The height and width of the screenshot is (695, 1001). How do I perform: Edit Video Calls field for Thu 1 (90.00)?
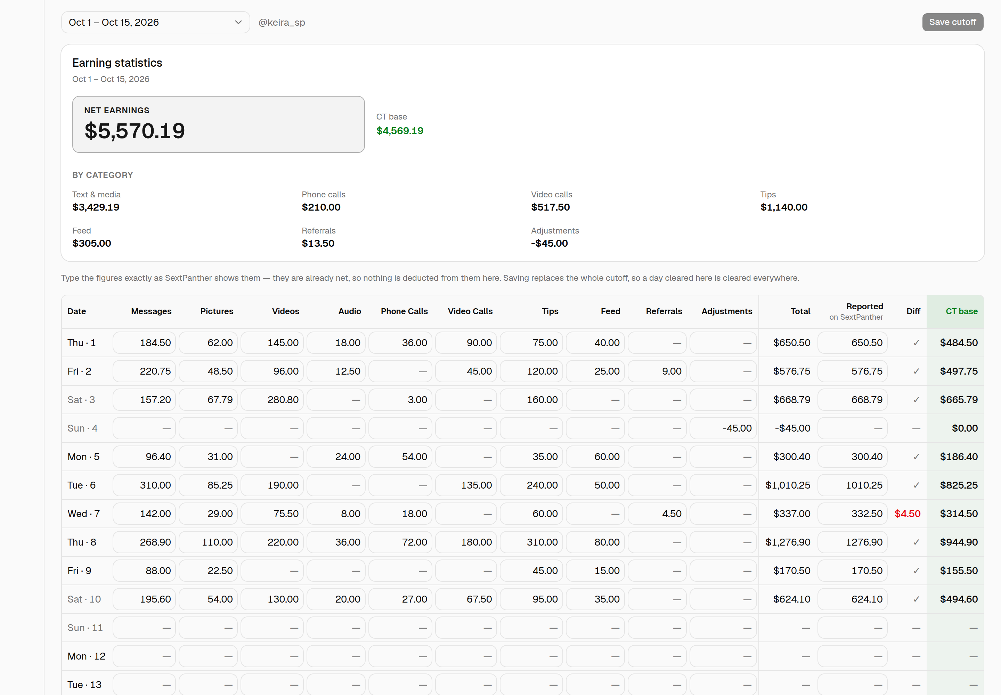coord(466,343)
